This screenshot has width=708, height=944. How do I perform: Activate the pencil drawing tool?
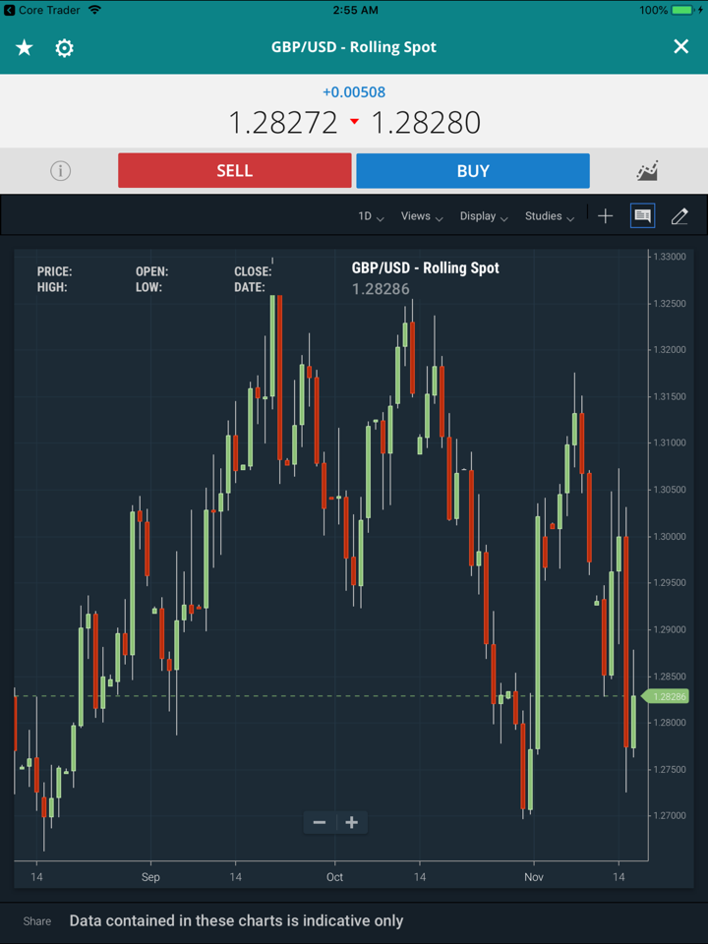click(679, 216)
